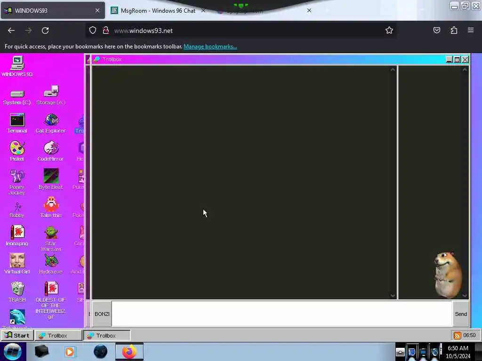
Task: Launch the Virtual Girl desktop icon
Action: click(17, 264)
